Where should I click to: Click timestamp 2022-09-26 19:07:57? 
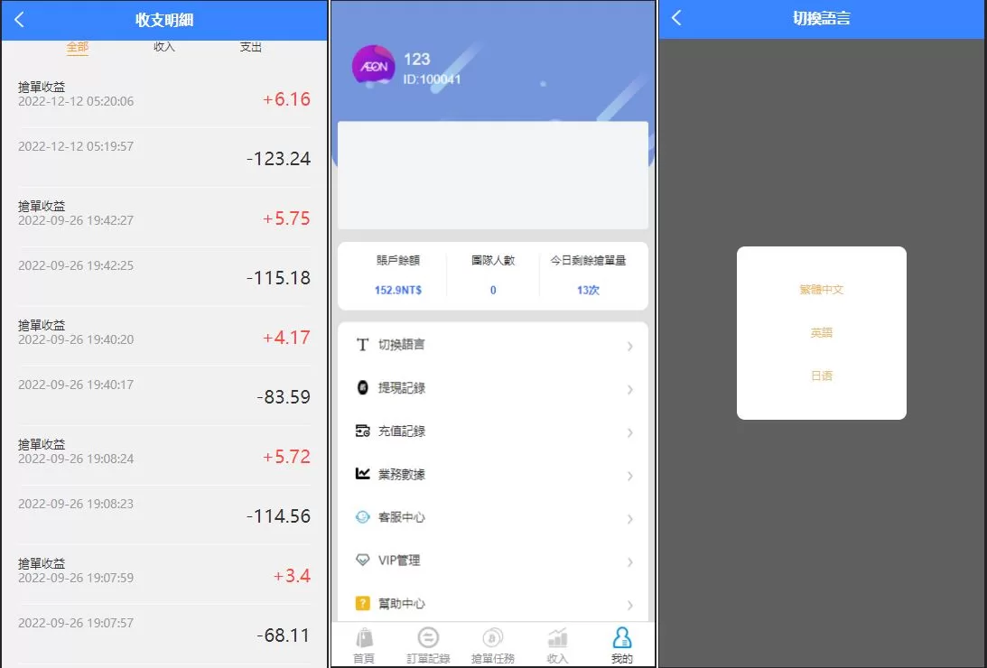tap(76, 624)
